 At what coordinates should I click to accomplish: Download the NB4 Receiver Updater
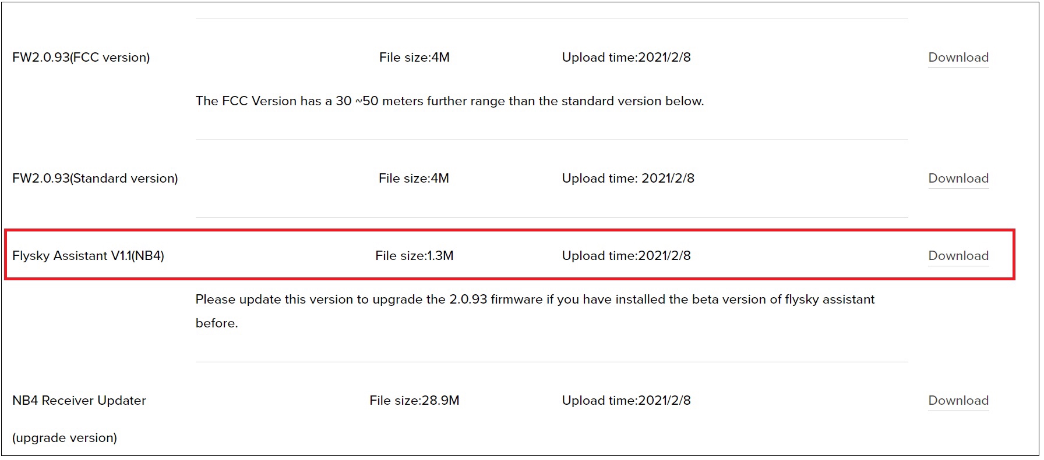(x=958, y=401)
